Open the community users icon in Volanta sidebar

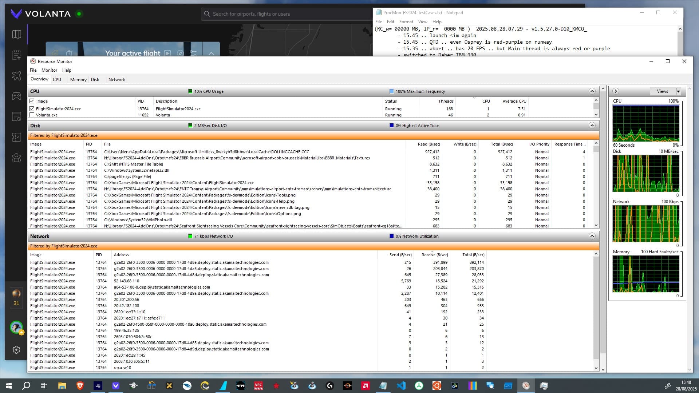16,158
